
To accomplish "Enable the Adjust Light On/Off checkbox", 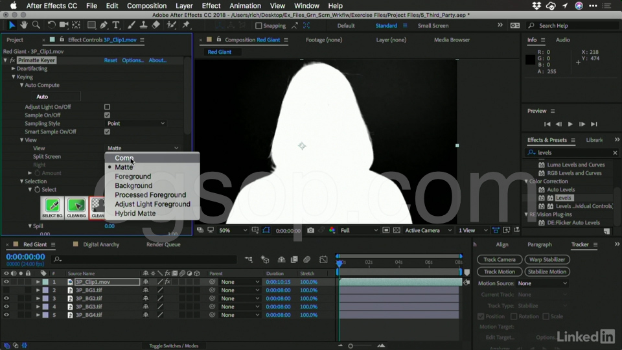I will coord(107,107).
